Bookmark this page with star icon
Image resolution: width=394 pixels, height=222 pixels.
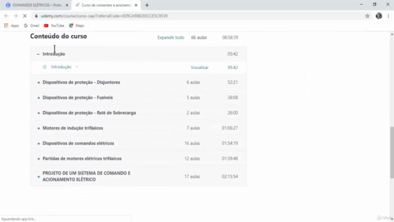pyautogui.click(x=368, y=16)
